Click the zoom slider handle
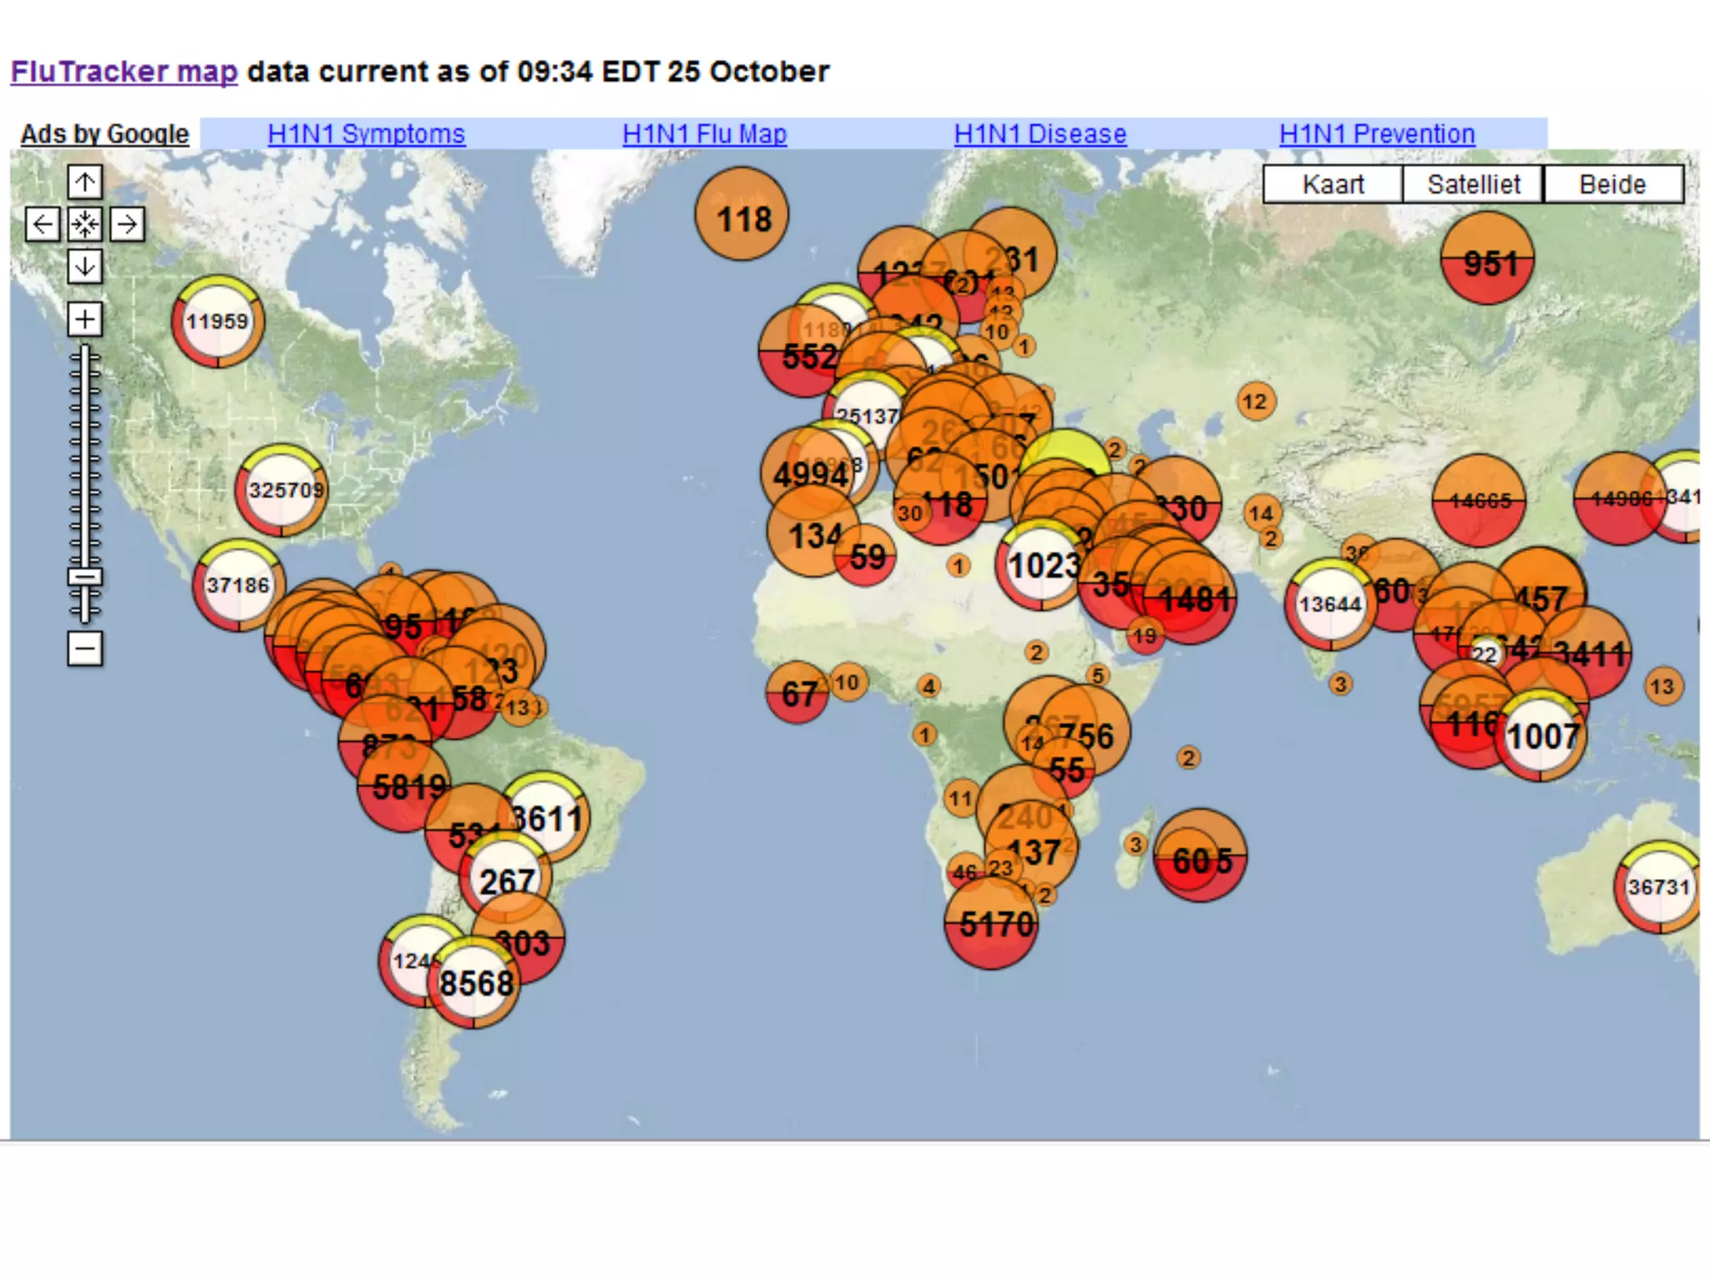Screen dimensions: 1710x1282 [x=84, y=577]
